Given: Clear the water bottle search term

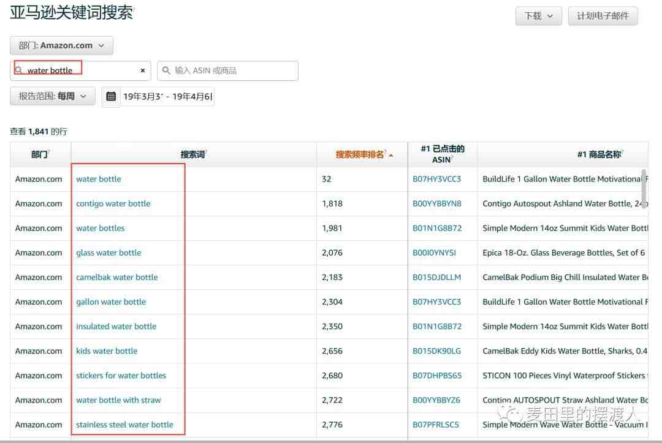Looking at the screenshot, I should 143,70.
